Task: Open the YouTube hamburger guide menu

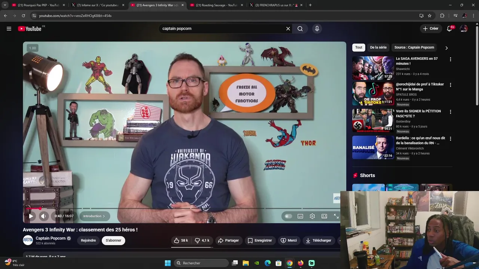Action: [9, 29]
